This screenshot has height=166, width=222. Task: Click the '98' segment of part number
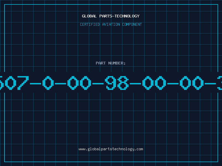pyautogui.click(x=117, y=83)
